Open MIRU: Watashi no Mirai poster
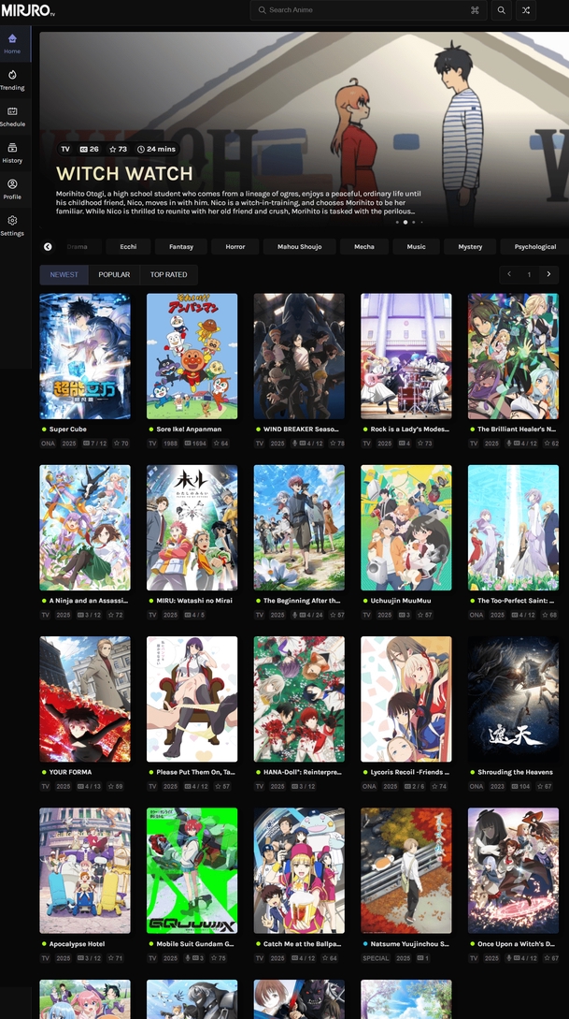Screen dimensions: 569x1019 192,528
